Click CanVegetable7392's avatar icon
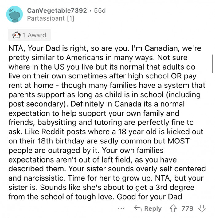215x218 pixels. tap(14, 14)
